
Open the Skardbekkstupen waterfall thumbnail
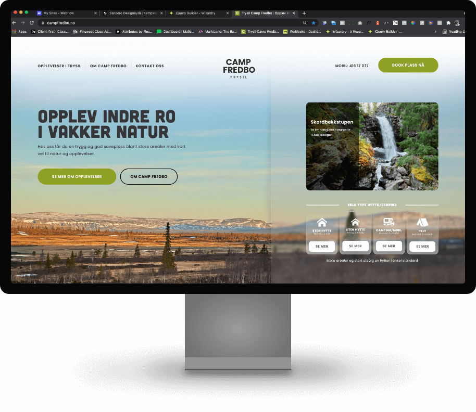click(372, 146)
